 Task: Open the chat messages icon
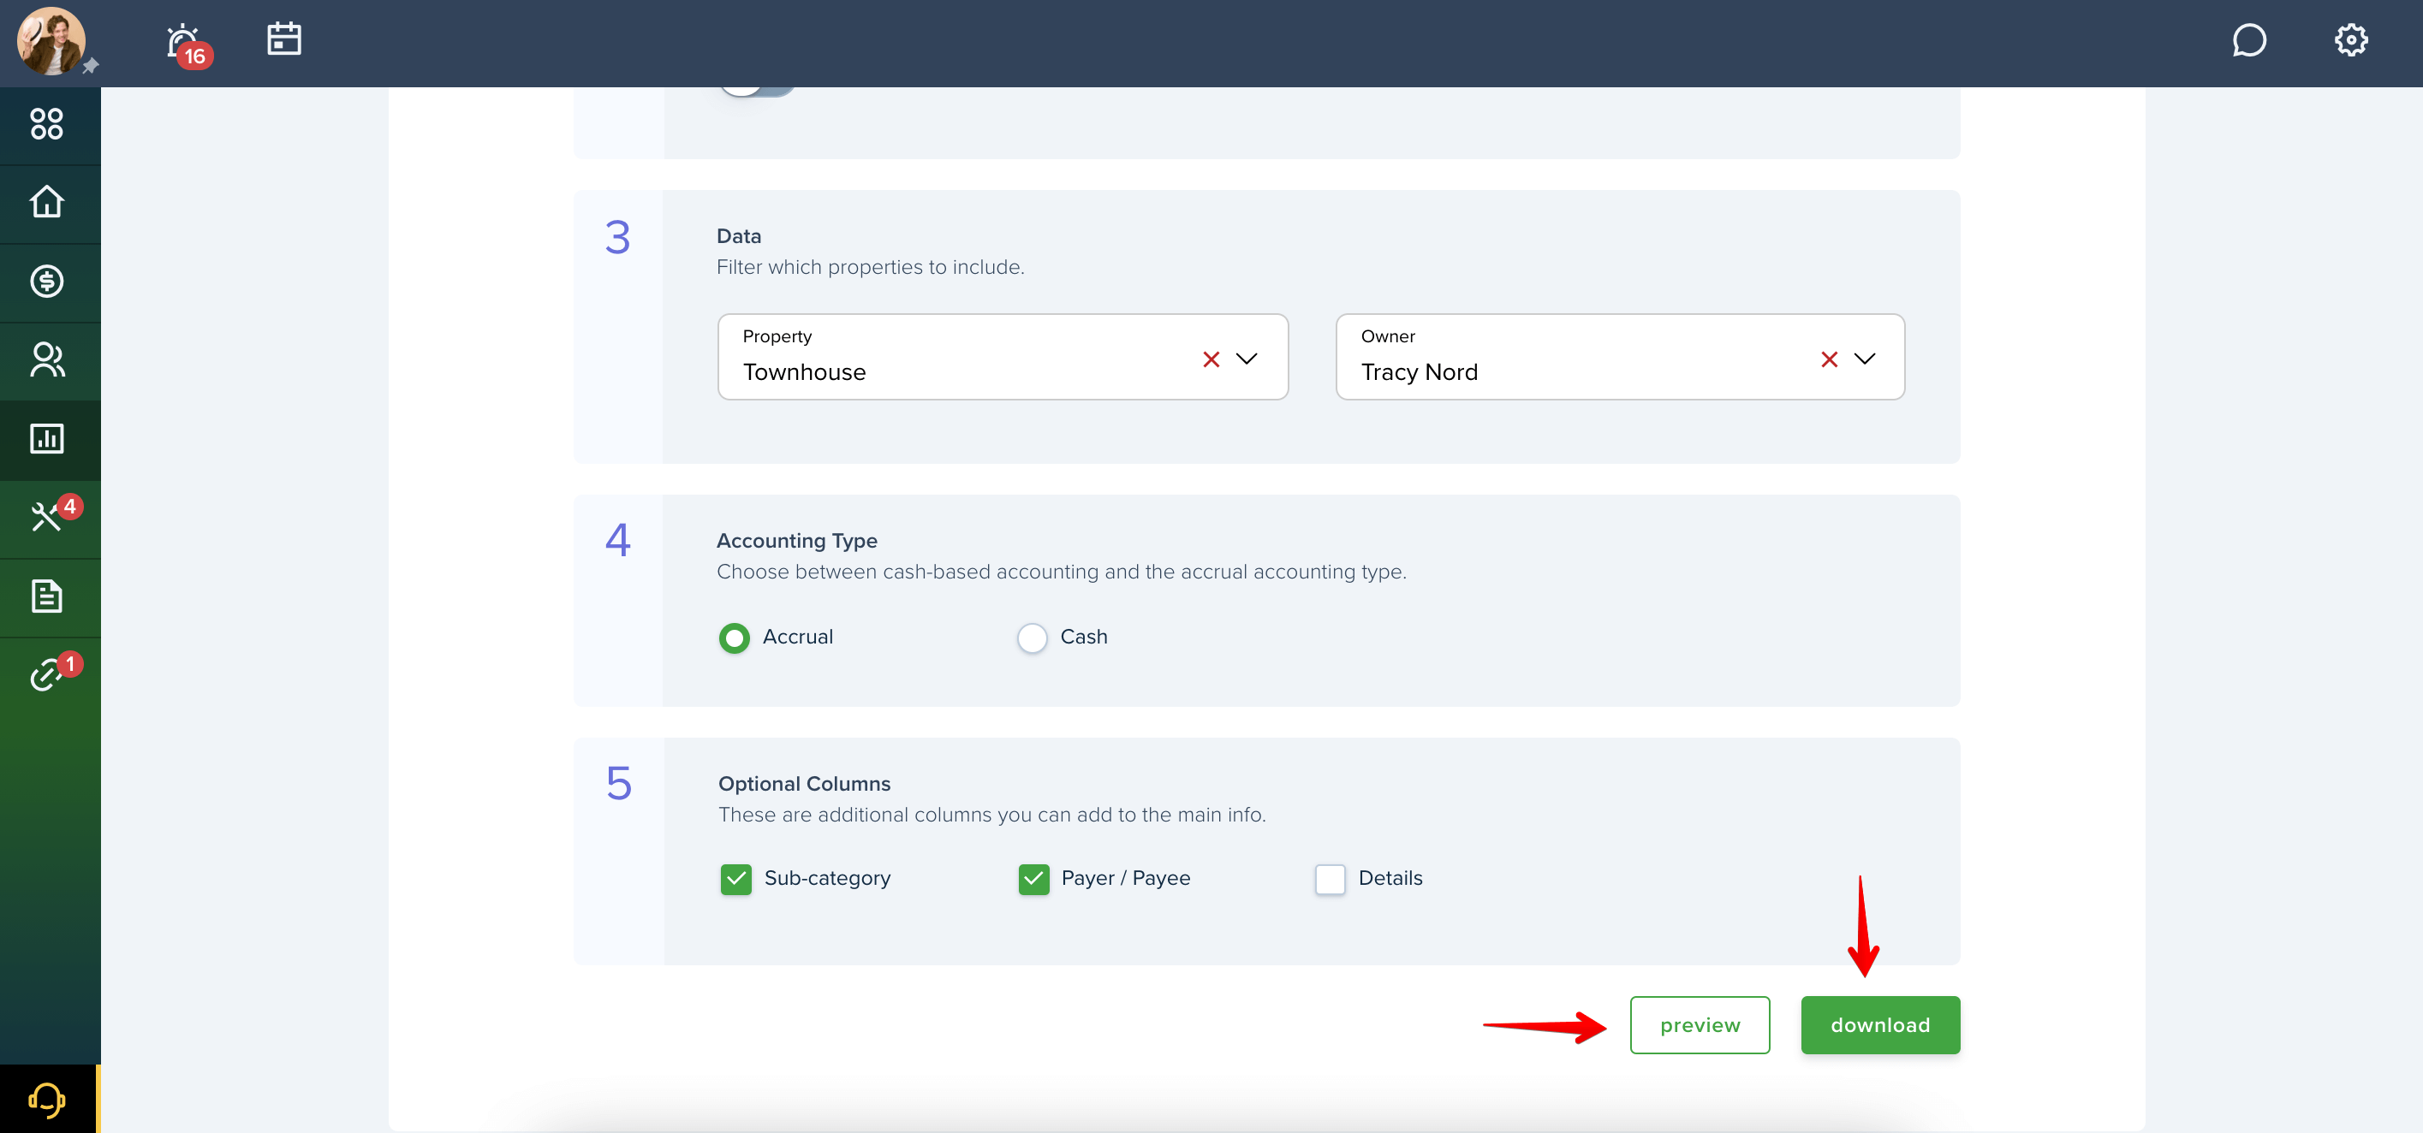(2249, 40)
